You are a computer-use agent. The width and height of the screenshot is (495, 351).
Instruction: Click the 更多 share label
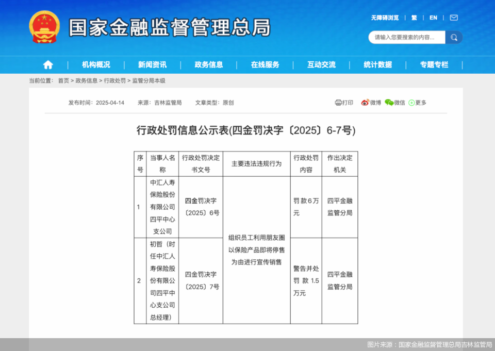click(421, 103)
